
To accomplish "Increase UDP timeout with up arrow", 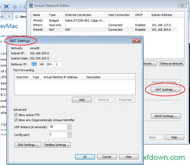I will coord(69,125).
